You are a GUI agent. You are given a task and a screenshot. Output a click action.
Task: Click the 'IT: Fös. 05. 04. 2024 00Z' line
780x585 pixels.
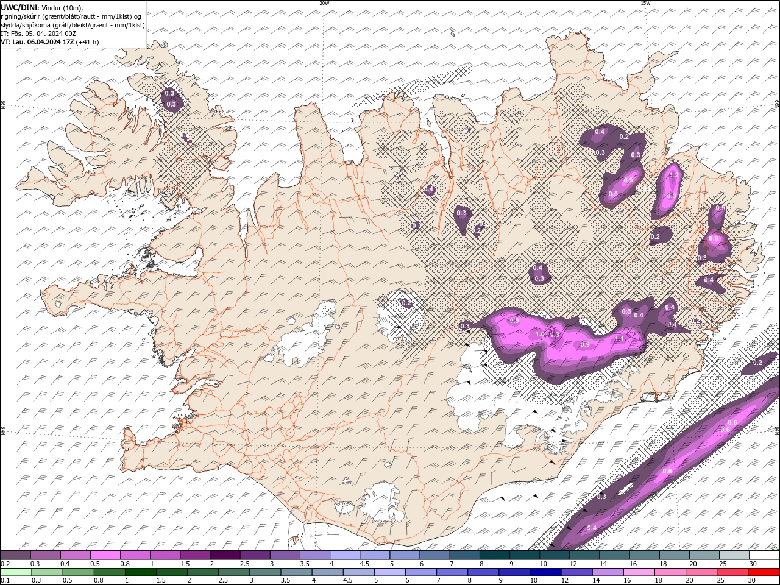(x=38, y=34)
